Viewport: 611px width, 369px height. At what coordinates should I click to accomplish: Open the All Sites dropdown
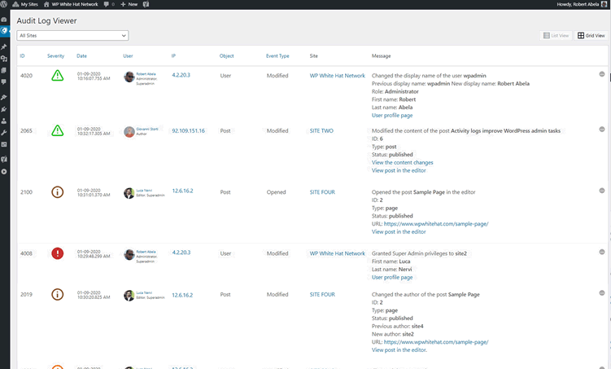[x=72, y=36]
